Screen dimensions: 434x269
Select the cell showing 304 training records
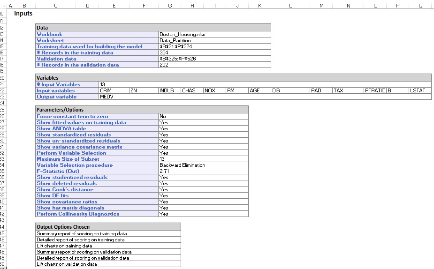point(214,53)
